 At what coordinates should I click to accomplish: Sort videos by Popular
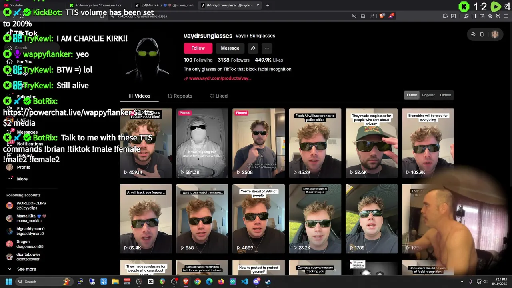(428, 95)
